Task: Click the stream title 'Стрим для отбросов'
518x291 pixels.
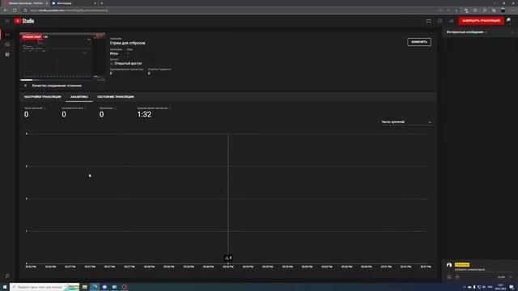Action: pyautogui.click(x=128, y=43)
